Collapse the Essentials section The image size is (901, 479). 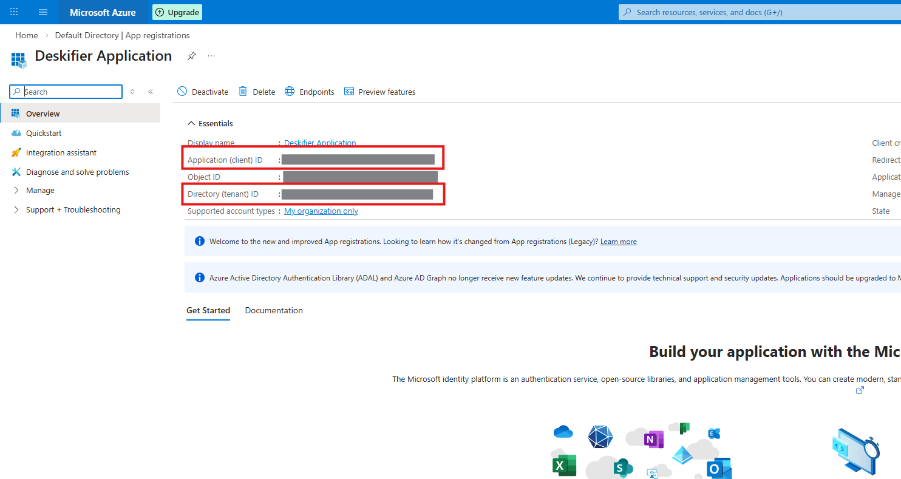point(210,123)
